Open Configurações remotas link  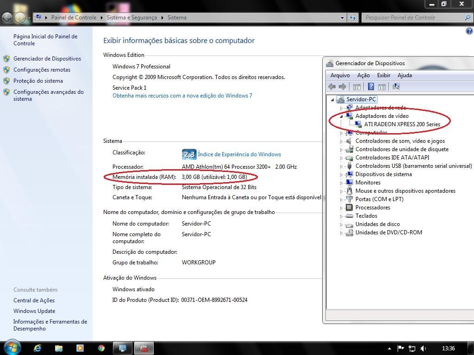tap(42, 70)
